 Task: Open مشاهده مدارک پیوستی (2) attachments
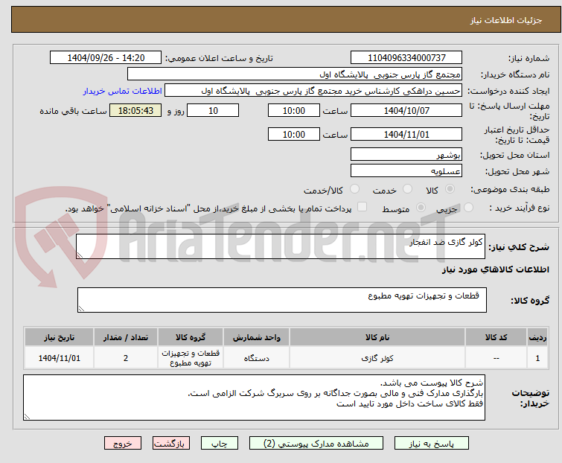[x=316, y=444]
